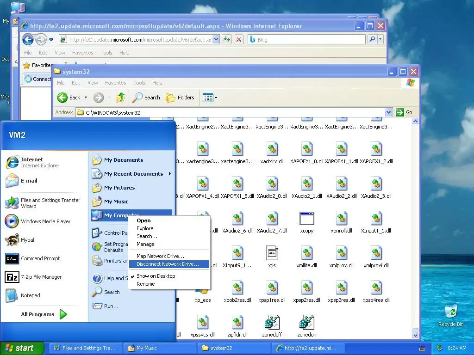The height and width of the screenshot is (355, 474).
Task: Open 7-Zip File Manager
Action: (x=33, y=277)
